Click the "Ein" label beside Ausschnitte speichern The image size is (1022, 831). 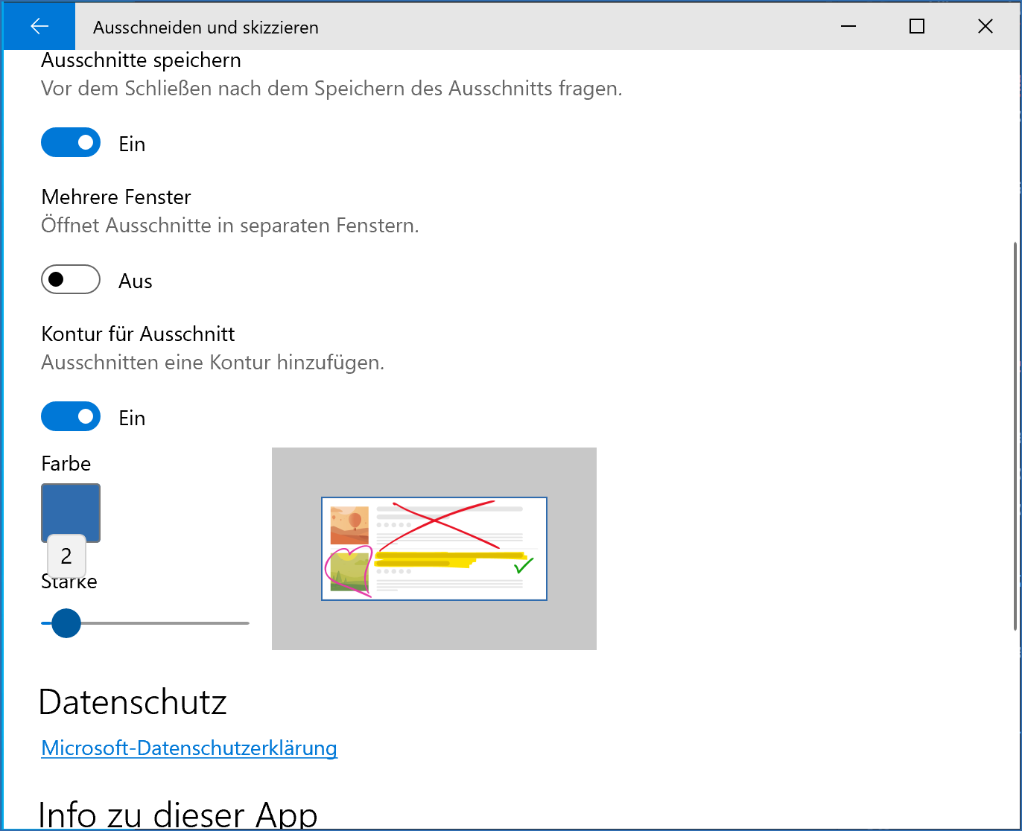point(132,143)
